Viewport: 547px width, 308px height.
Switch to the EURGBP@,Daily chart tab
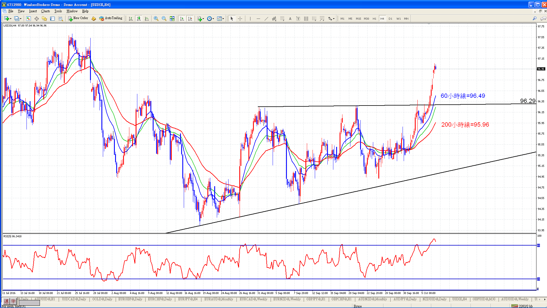(130, 299)
